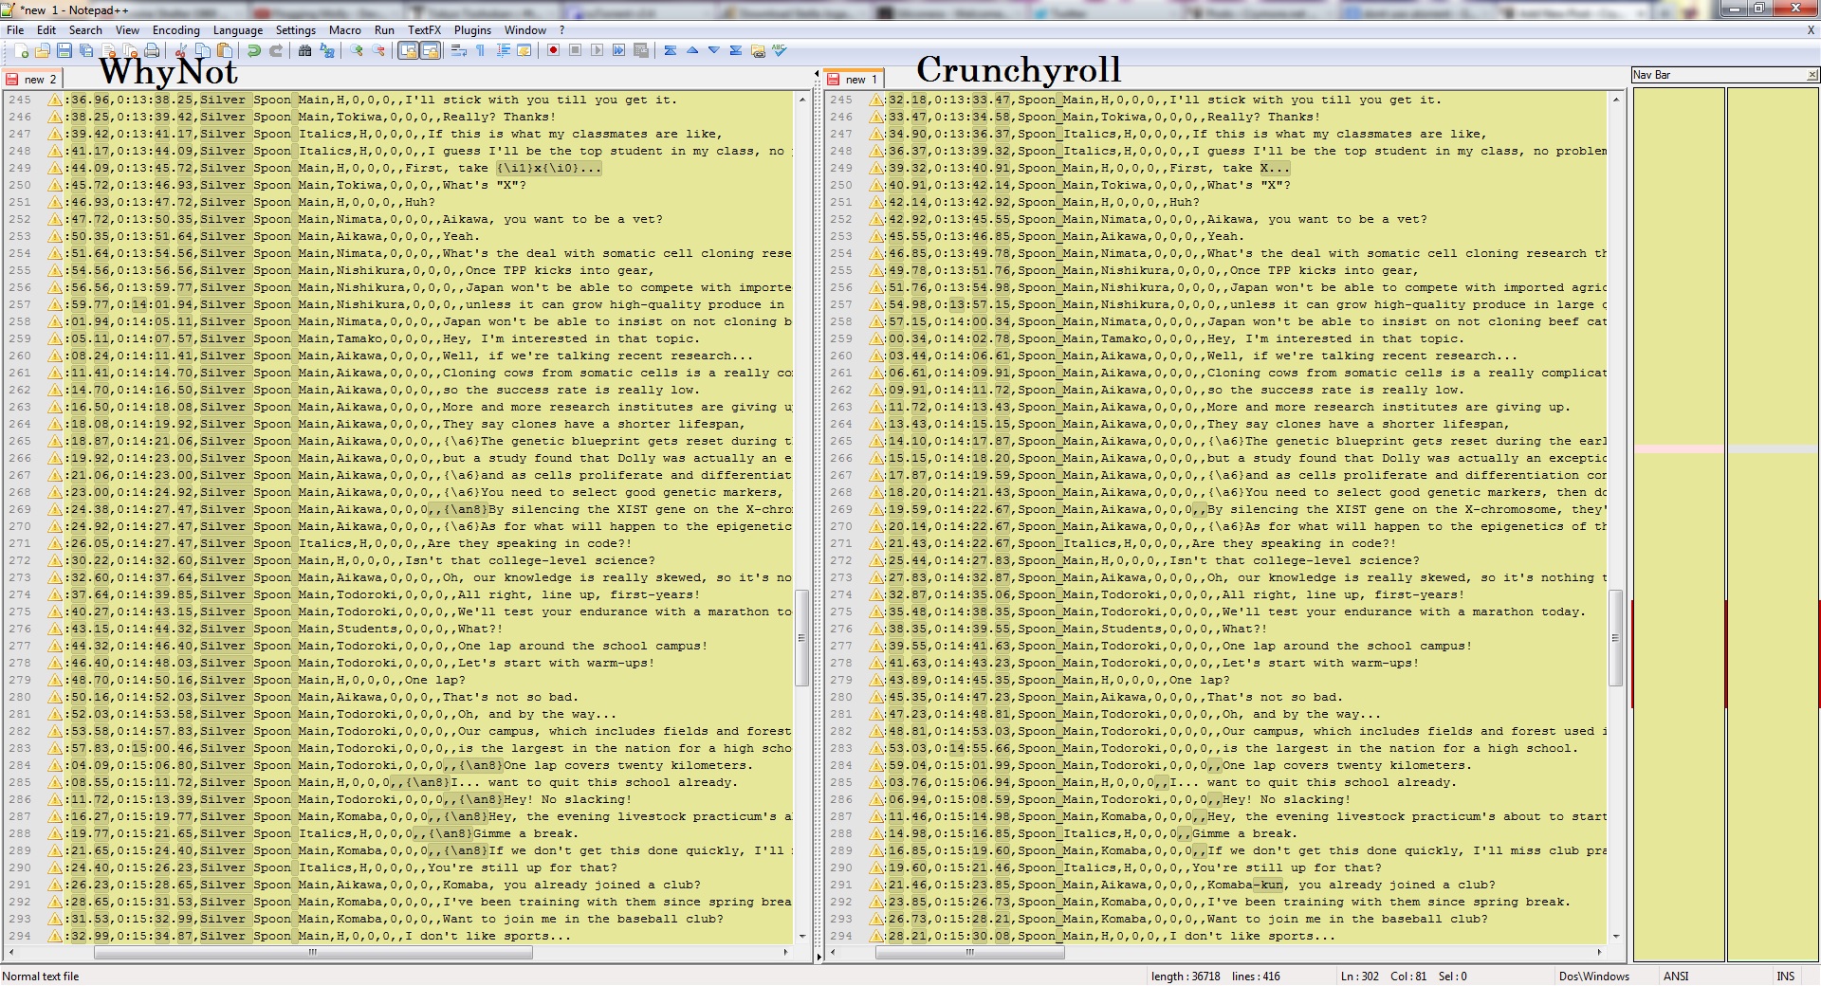Jump to the first difference in Compare
Screen dimensions: 1821x986
pos(671,50)
